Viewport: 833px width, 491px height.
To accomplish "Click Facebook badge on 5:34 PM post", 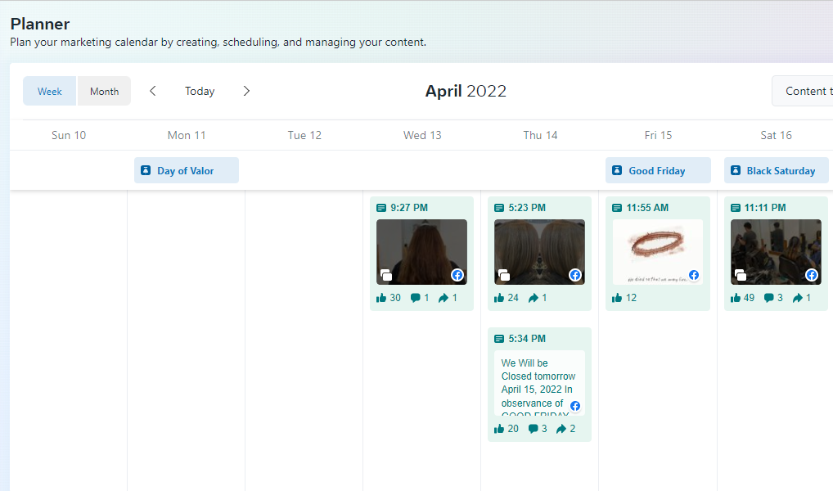I will (575, 406).
